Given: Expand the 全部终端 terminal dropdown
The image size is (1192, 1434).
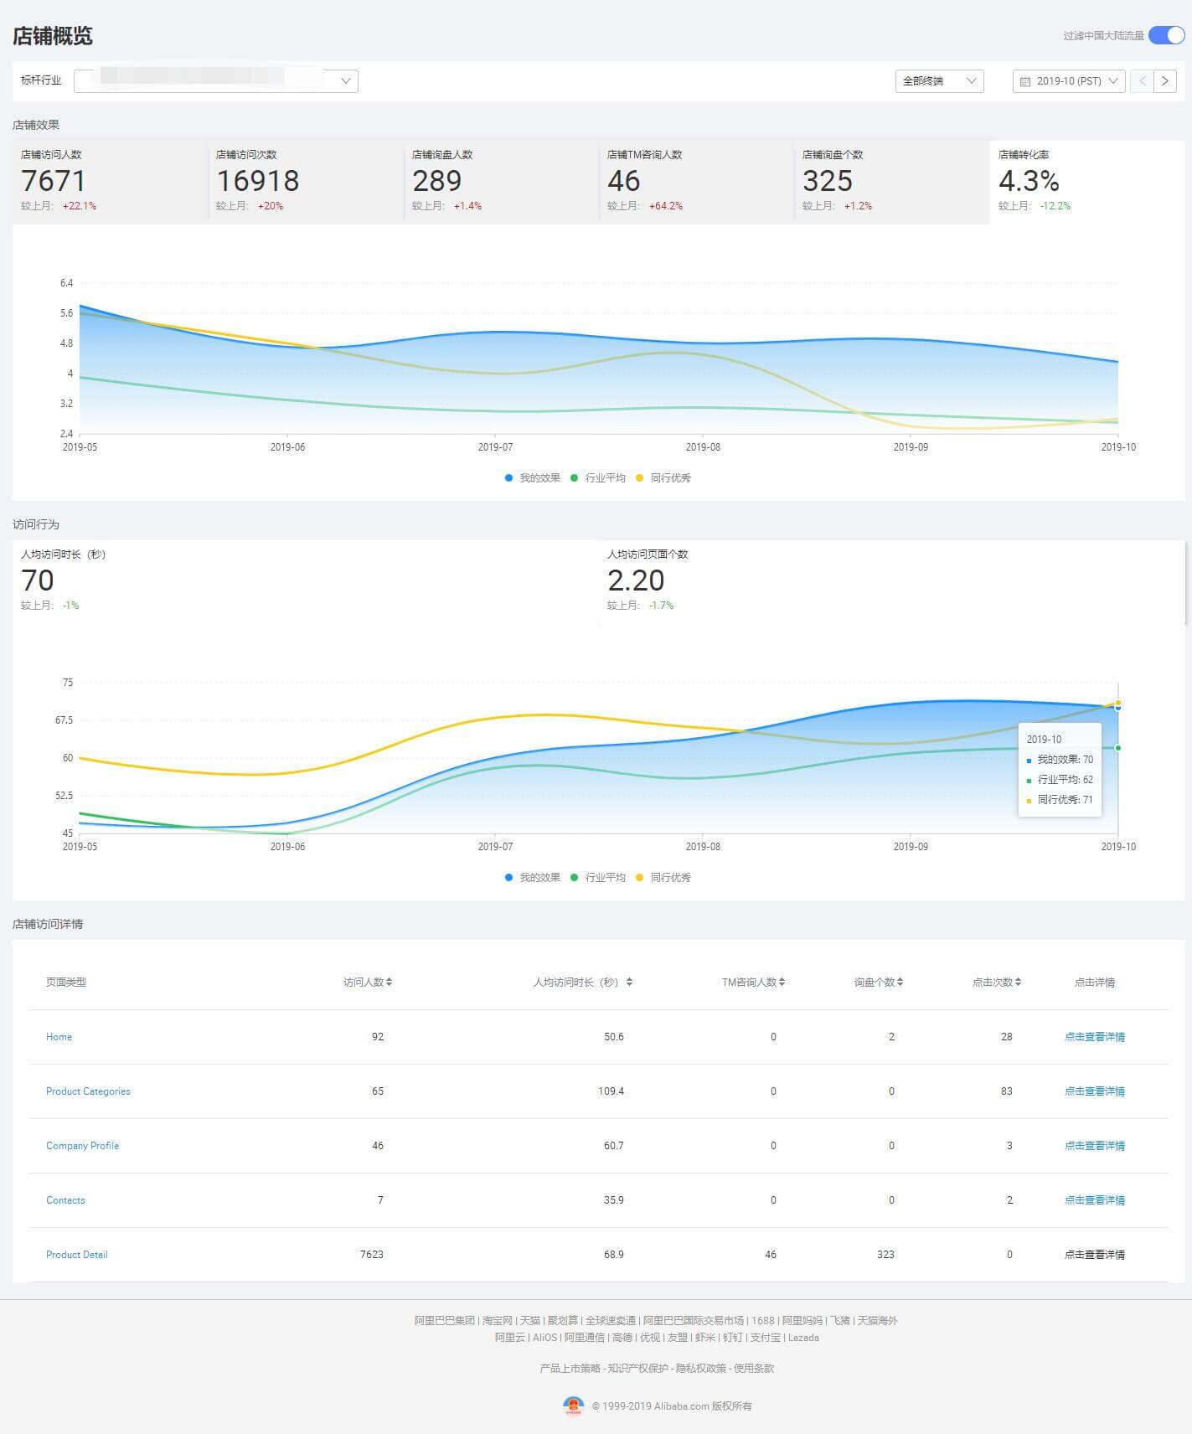Looking at the screenshot, I should tap(939, 81).
